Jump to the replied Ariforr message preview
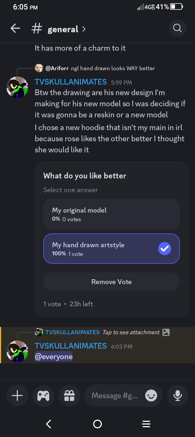Viewport: 195px width, 437px height. (x=95, y=68)
